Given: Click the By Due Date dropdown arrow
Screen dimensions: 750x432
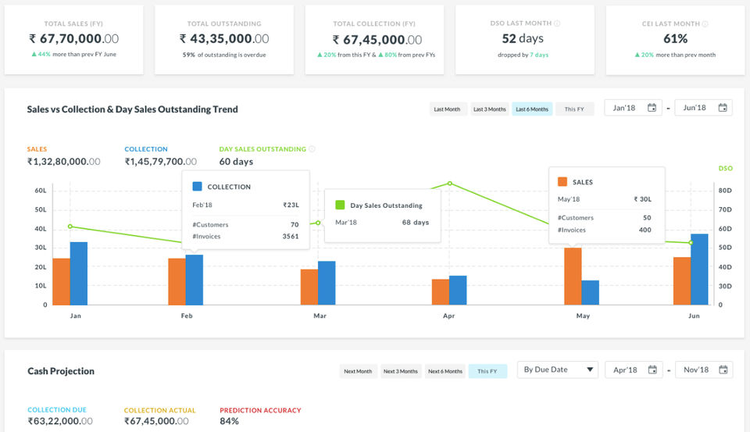Looking at the screenshot, I should pos(590,370).
